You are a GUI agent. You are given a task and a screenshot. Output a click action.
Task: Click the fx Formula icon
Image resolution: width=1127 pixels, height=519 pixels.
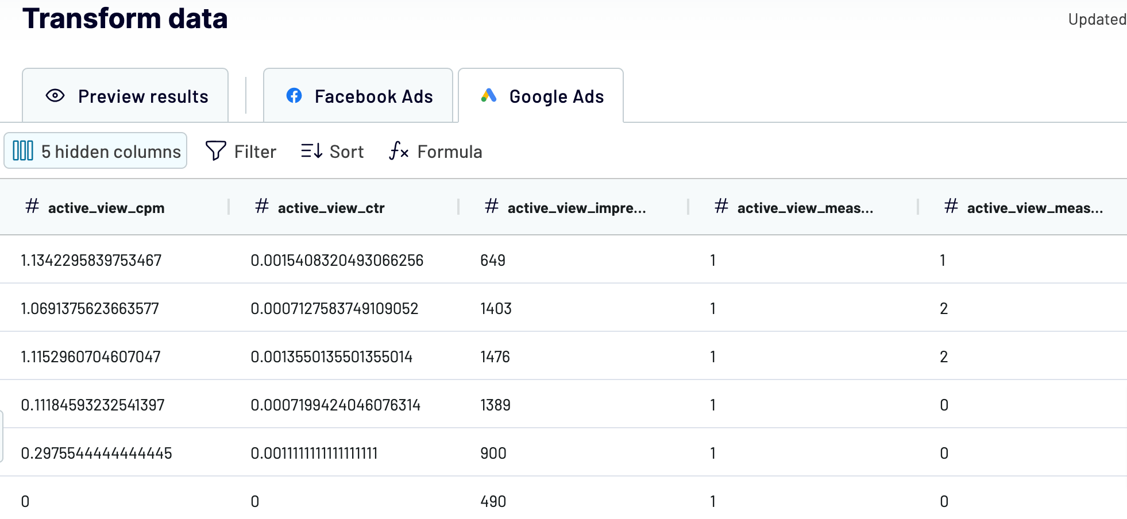pyautogui.click(x=397, y=152)
